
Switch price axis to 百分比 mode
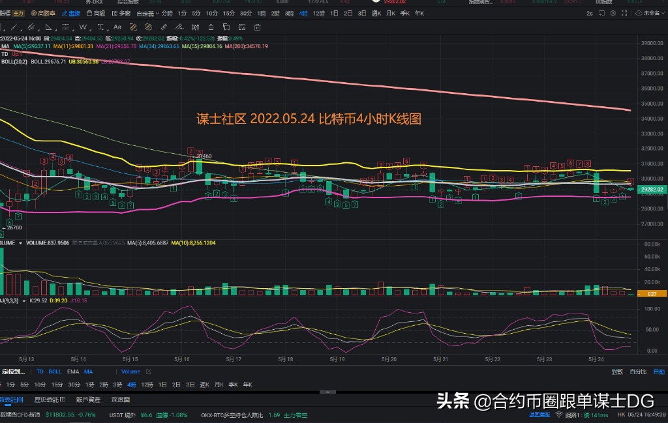(x=638, y=371)
